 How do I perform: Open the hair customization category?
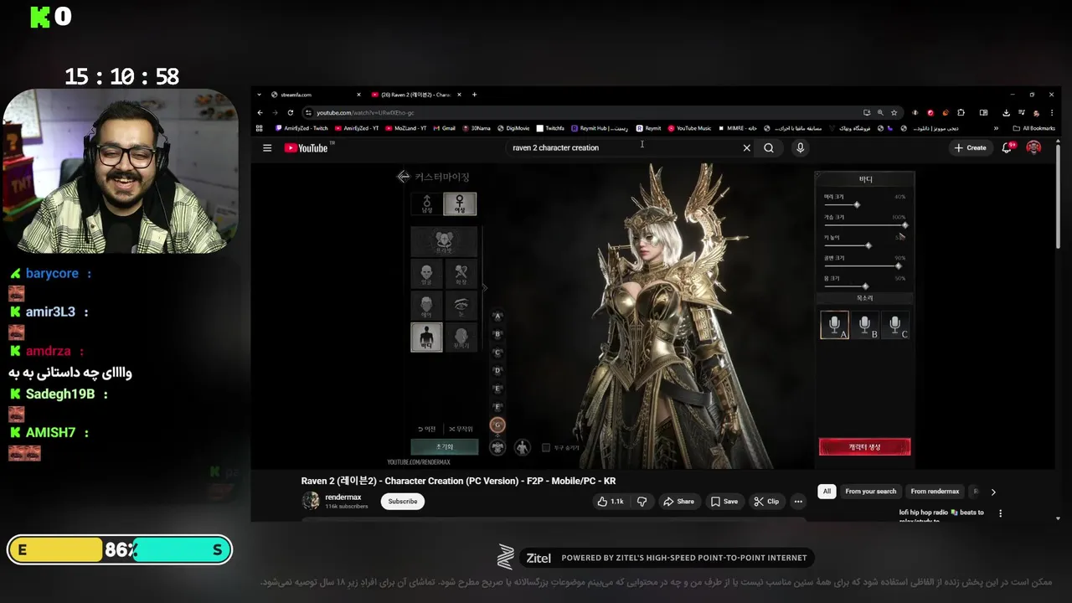(426, 305)
